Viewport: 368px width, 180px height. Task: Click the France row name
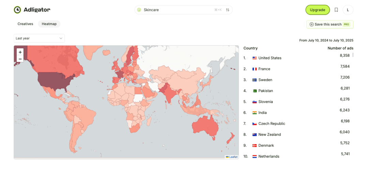(264, 69)
